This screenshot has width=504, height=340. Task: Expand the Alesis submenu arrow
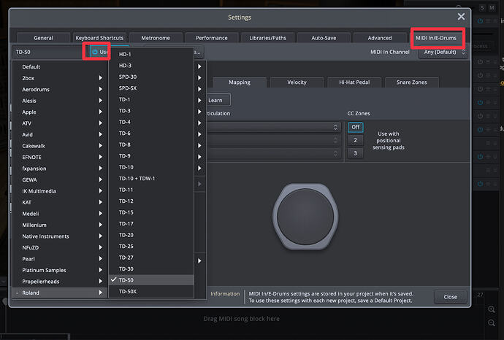[x=101, y=101]
